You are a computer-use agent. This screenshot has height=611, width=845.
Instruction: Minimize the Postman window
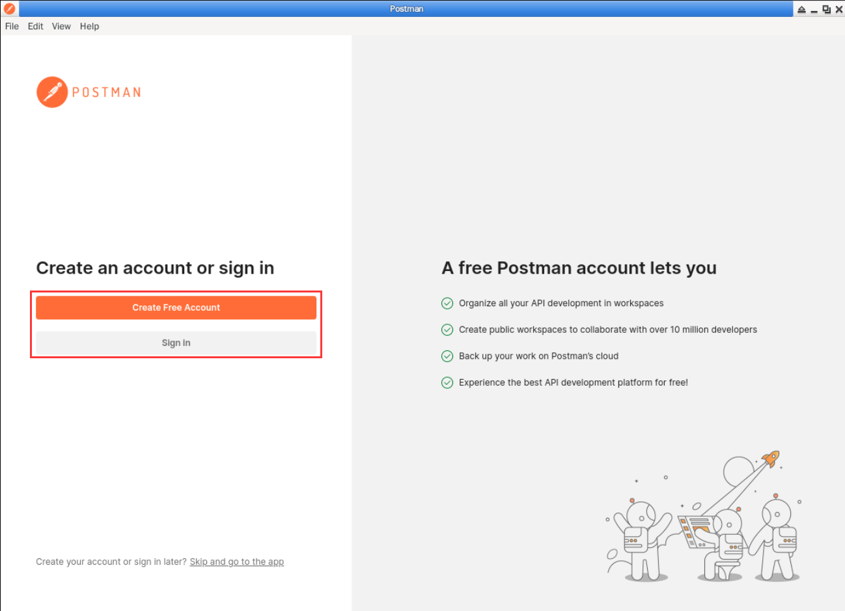(x=814, y=9)
